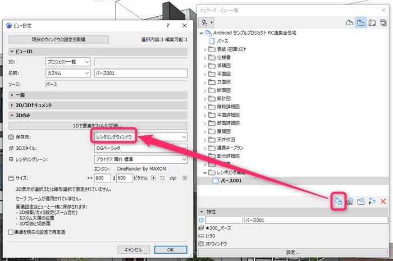Click the help question mark in ビュー設定
The image size is (393, 261).
pyautogui.click(x=168, y=26)
